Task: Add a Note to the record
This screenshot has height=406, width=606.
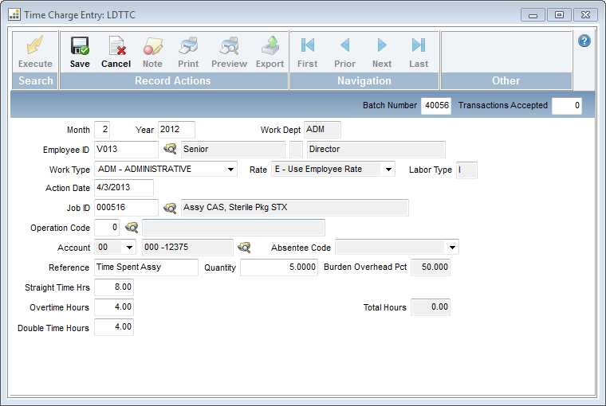Action: tap(152, 52)
